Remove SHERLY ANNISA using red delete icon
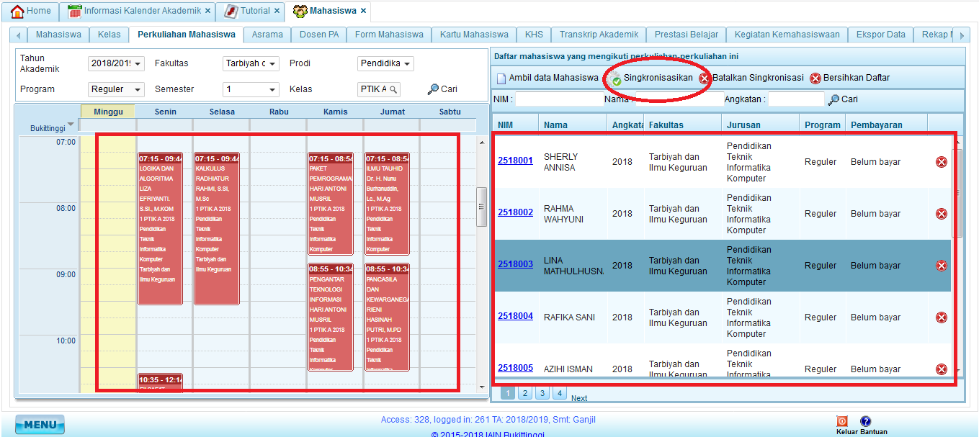Image resolution: width=979 pixels, height=437 pixels. [941, 162]
